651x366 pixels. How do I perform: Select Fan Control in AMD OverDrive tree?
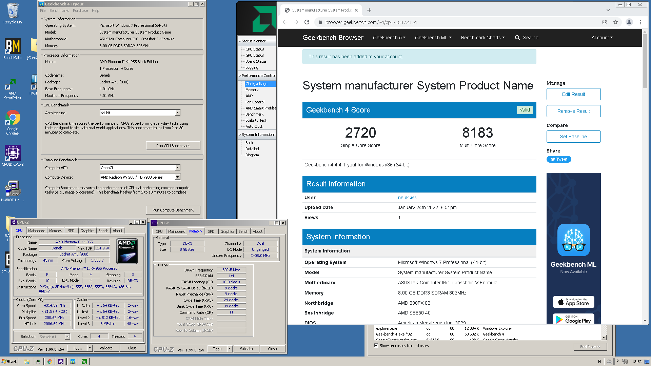(255, 102)
